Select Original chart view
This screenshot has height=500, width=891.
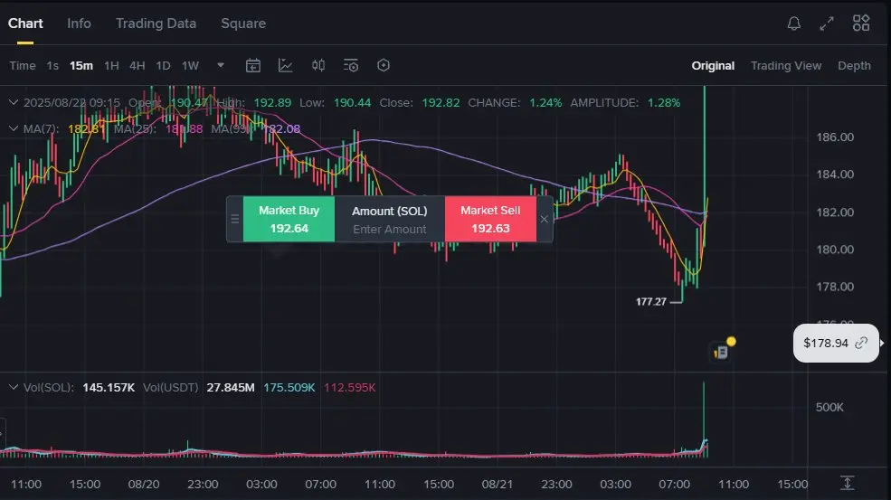pos(713,65)
